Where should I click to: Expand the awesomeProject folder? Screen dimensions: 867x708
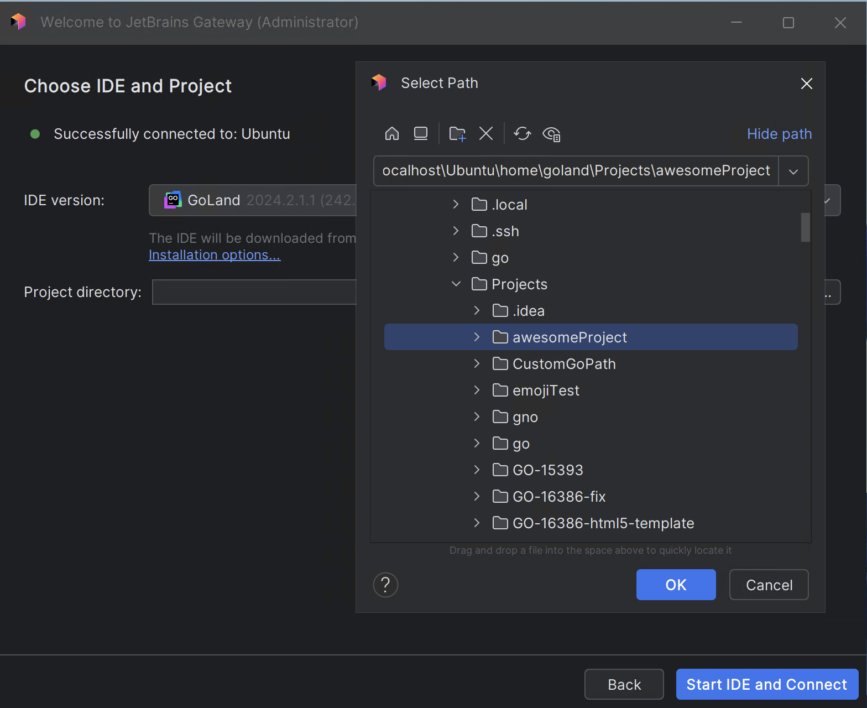(477, 337)
